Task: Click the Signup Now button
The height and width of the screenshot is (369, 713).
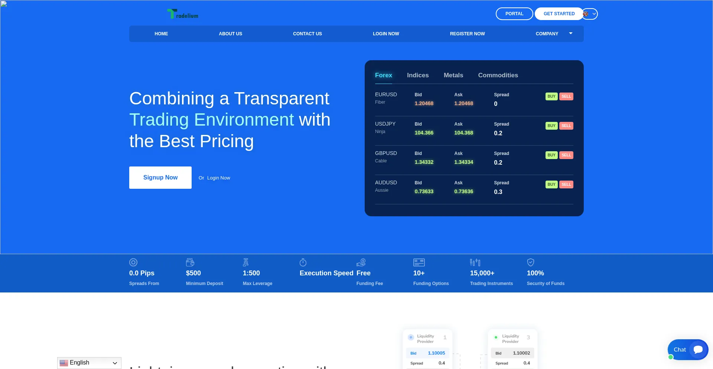Action: [x=160, y=178]
